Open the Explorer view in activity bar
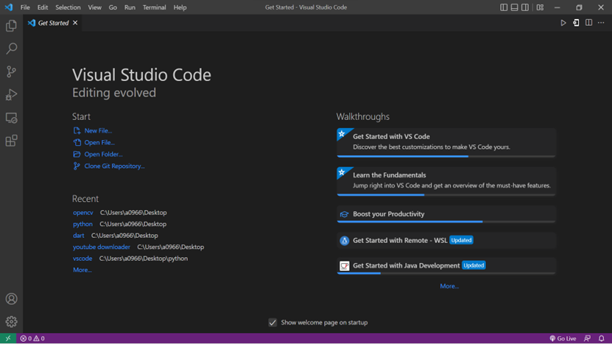 [x=11, y=26]
